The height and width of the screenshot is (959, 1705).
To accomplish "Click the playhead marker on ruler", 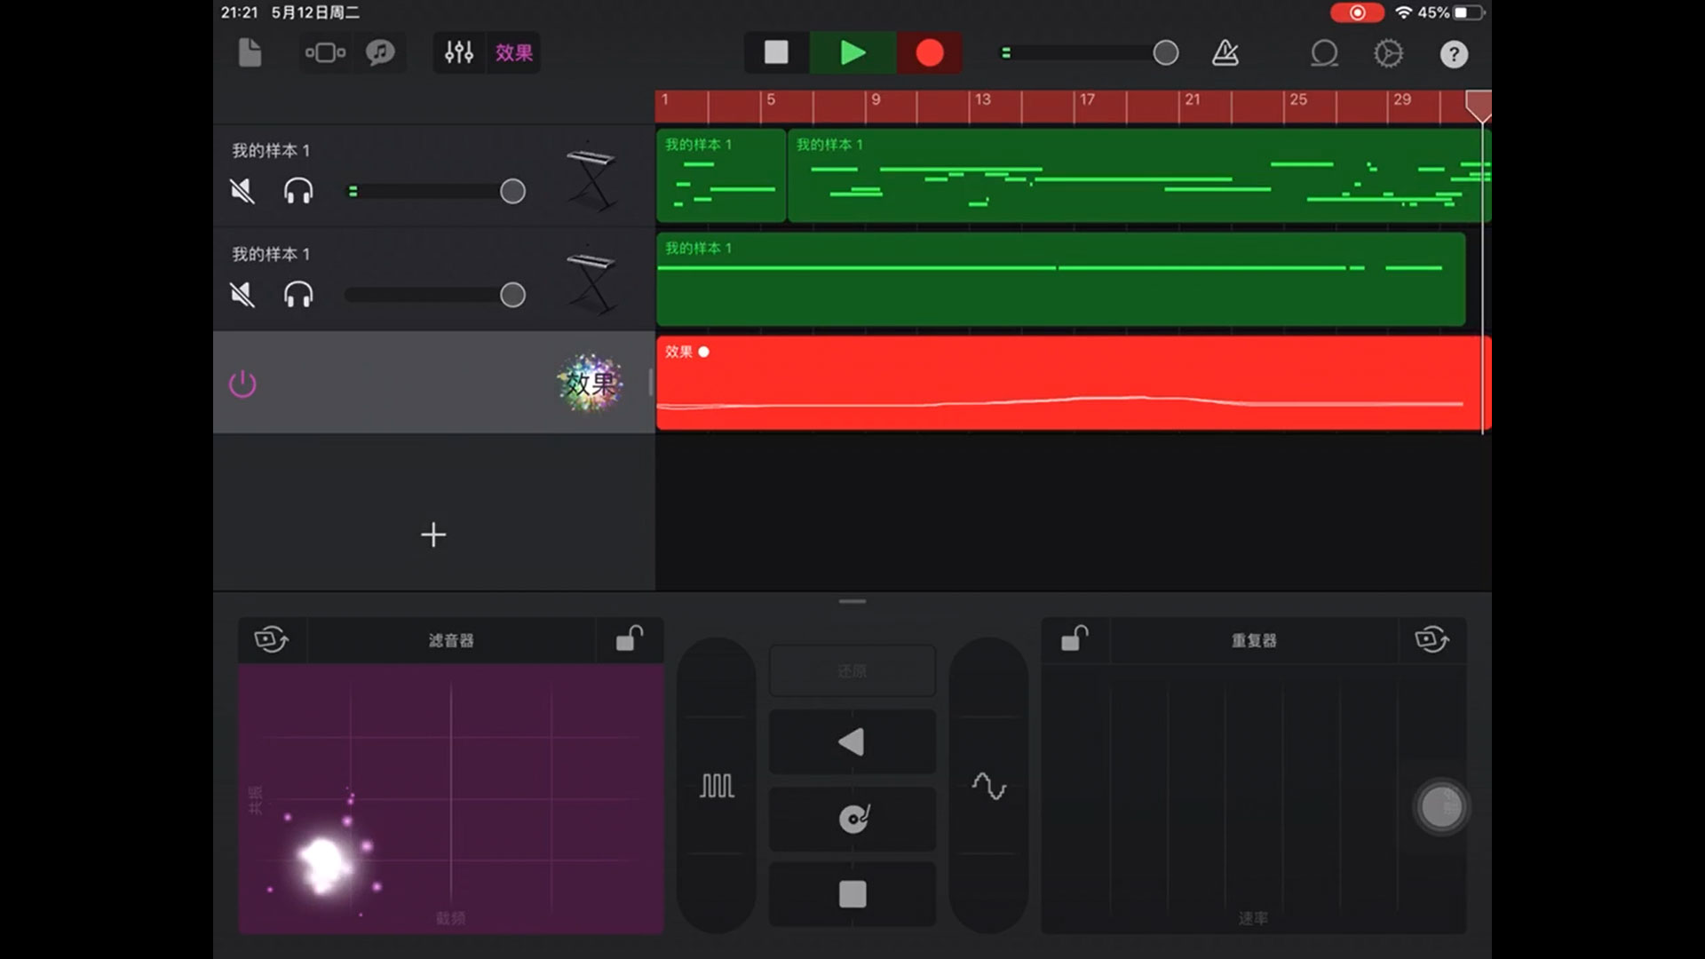I will tap(1479, 106).
